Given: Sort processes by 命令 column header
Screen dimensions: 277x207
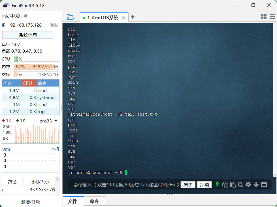Looking at the screenshot, I should tap(48, 83).
